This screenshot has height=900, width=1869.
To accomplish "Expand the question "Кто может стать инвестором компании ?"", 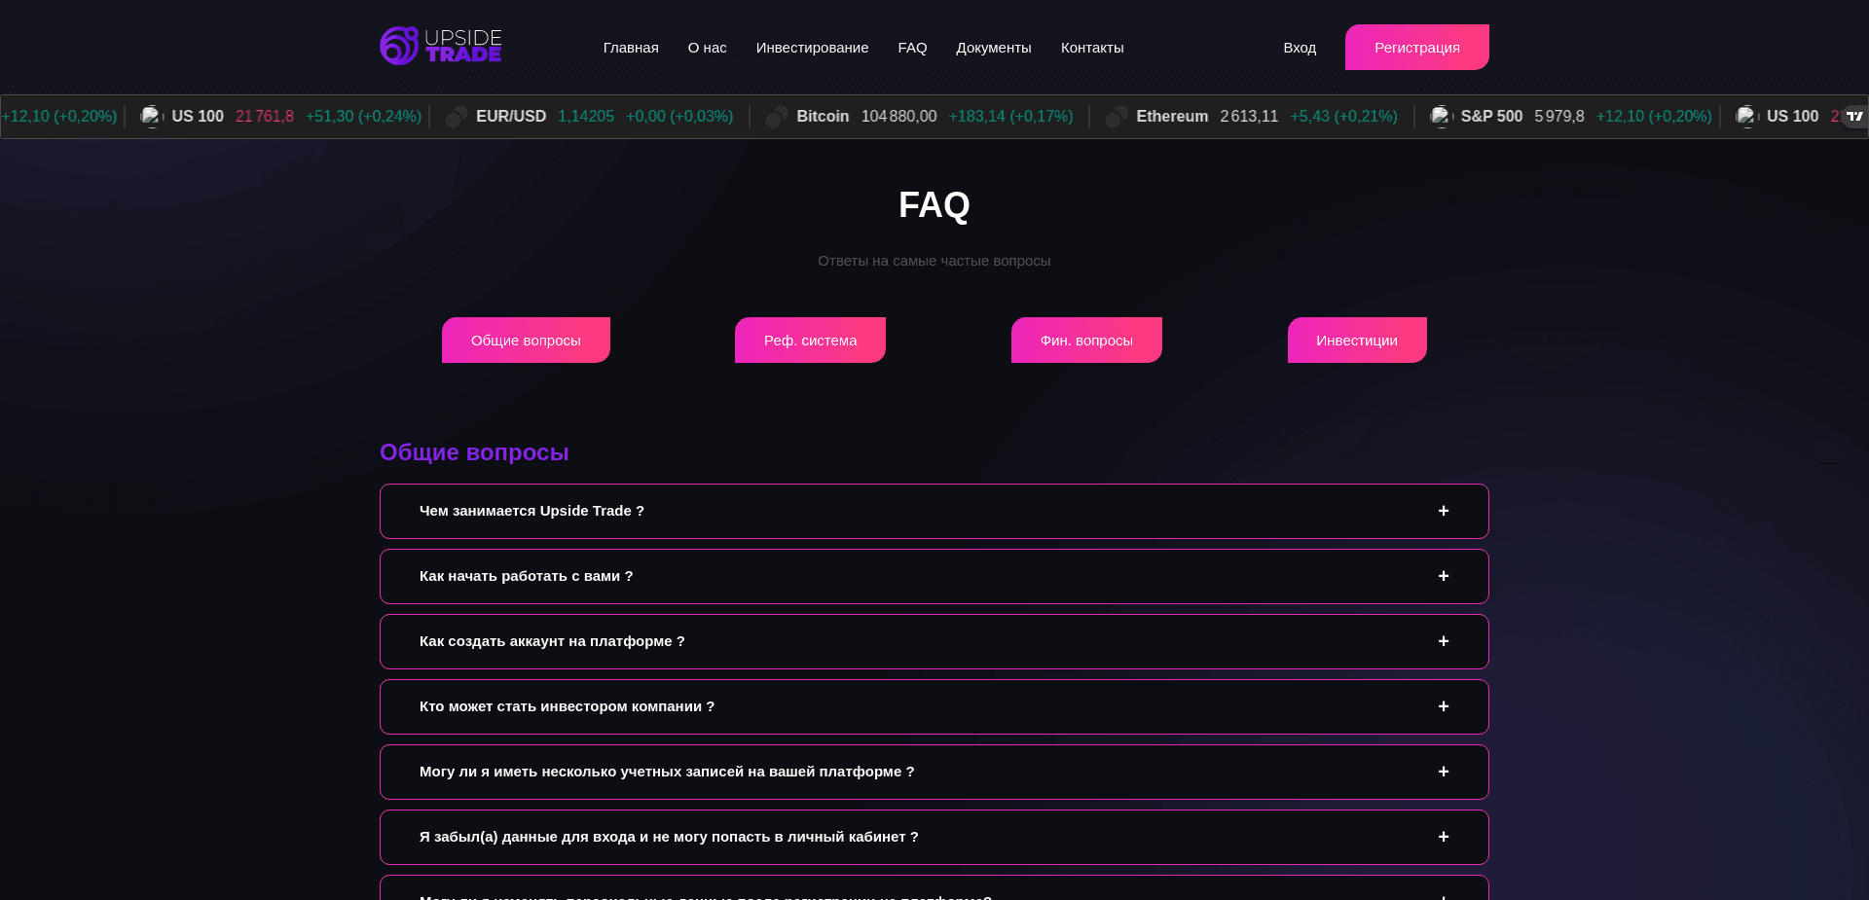I will 1444,707.
